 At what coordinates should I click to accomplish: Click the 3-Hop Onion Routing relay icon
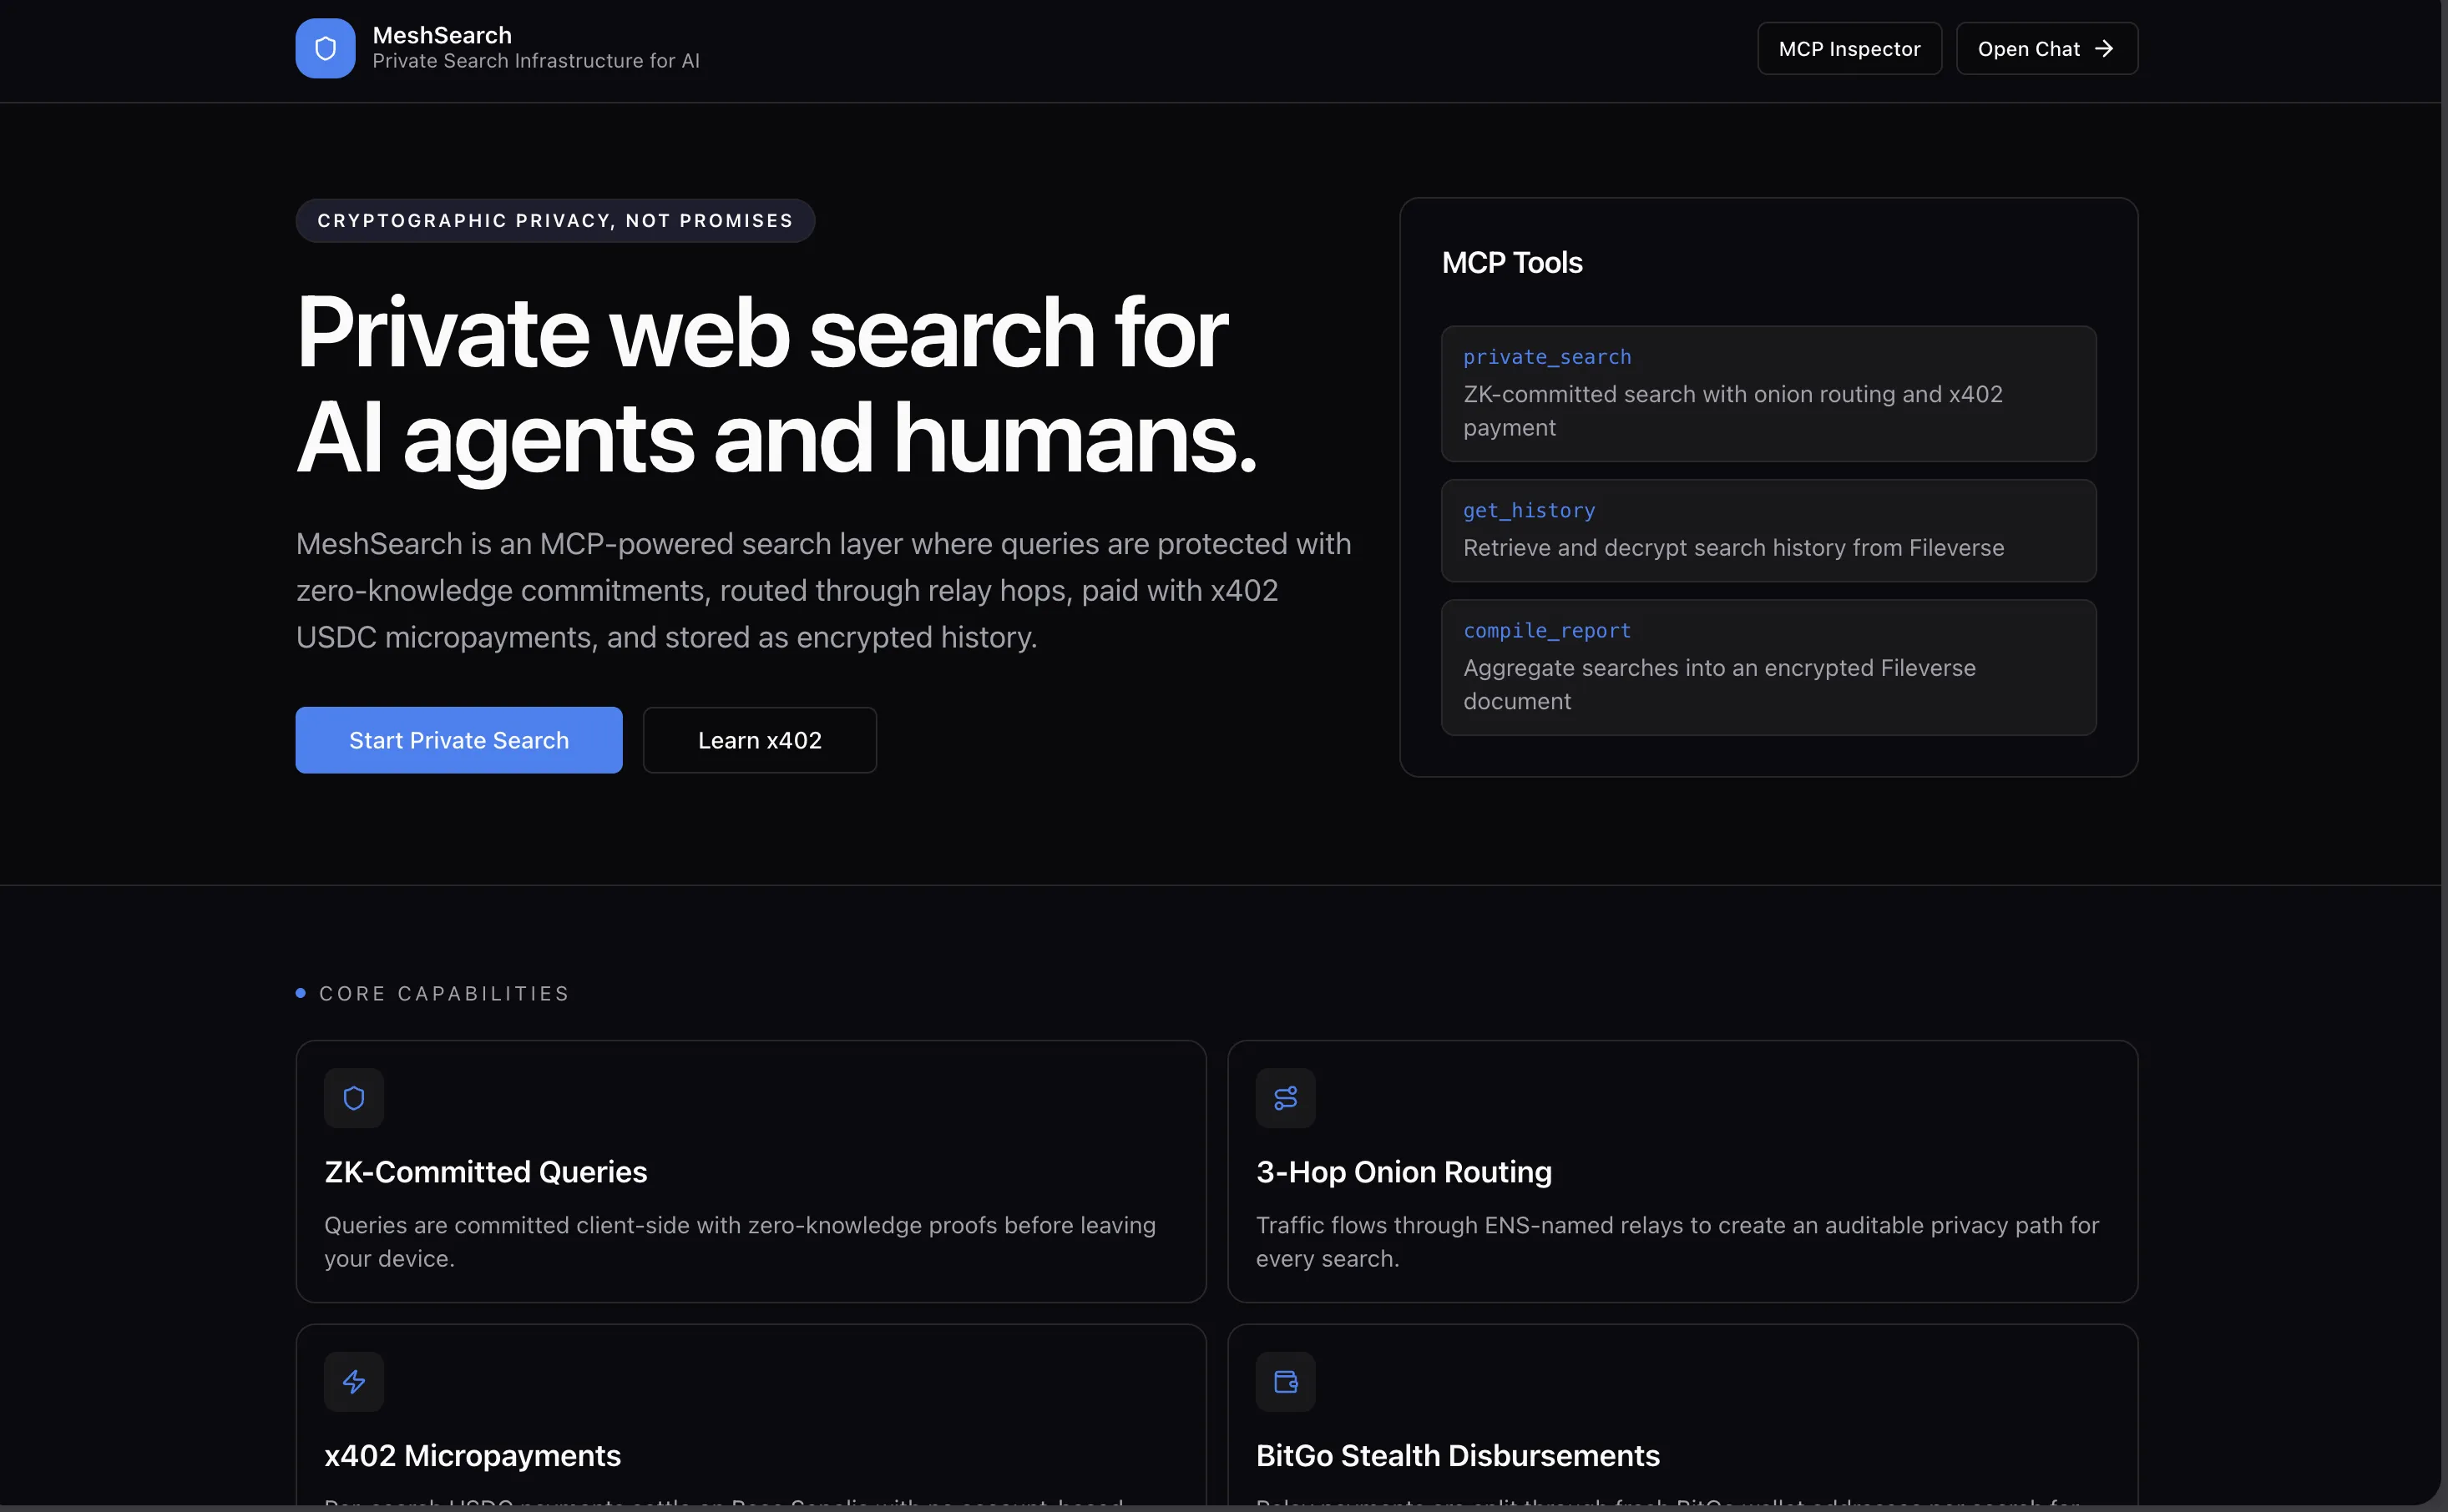(1284, 1097)
